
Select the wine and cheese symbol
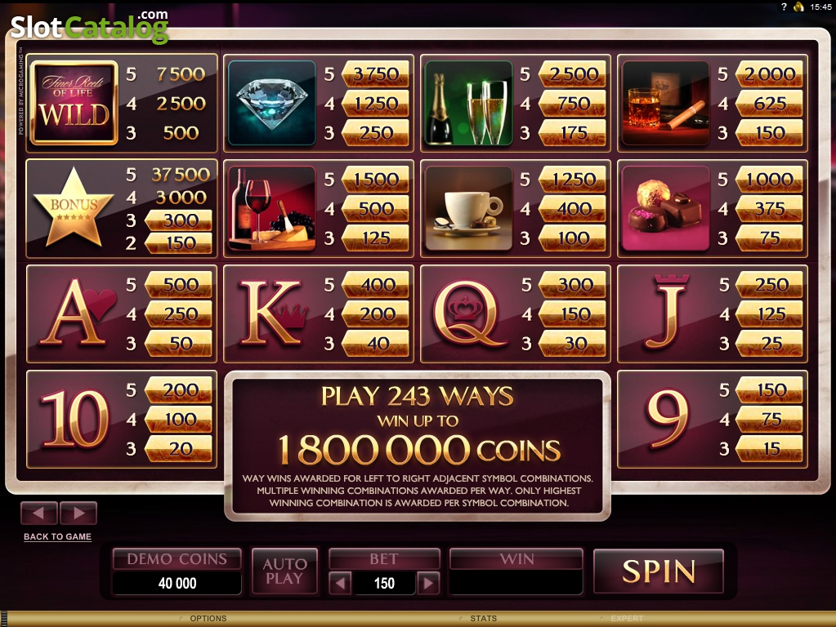click(x=272, y=208)
